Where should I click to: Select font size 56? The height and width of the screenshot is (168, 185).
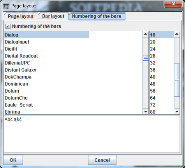pos(162,91)
